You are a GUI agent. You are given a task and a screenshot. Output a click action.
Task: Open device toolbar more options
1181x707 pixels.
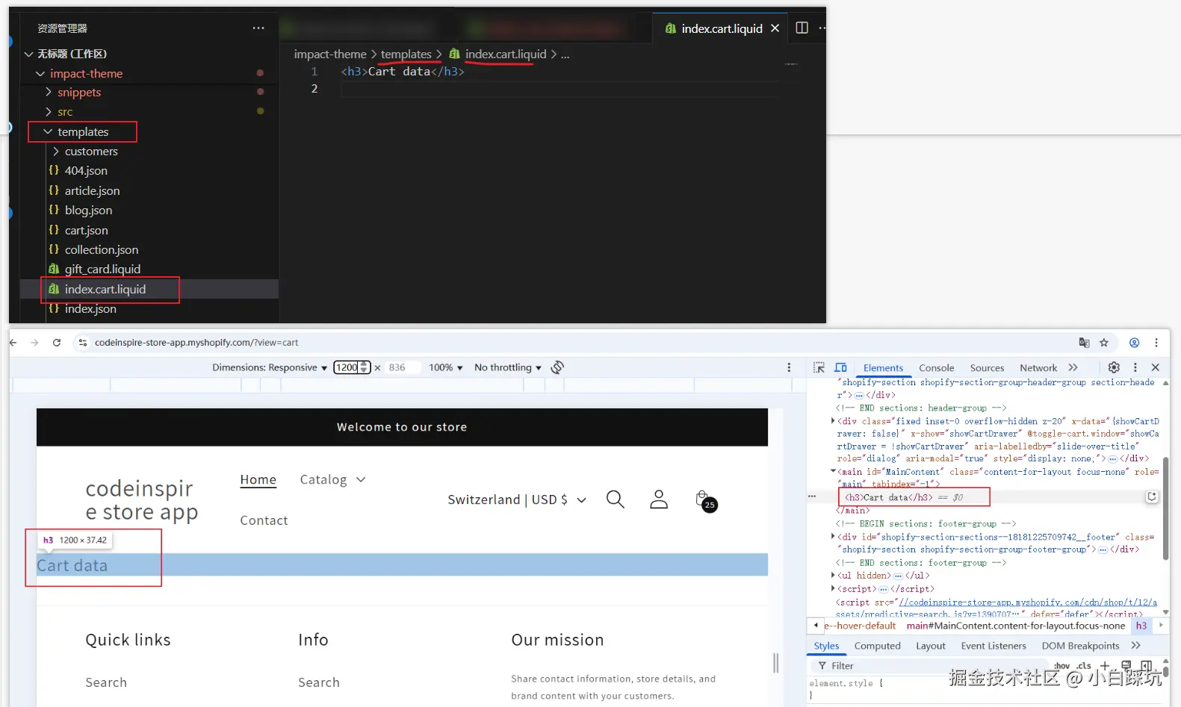(789, 367)
